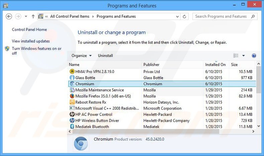Screen dimensions: 264x156
Task: Click the Horizon Datasys, Inc. publisher cell
Action: (161, 102)
